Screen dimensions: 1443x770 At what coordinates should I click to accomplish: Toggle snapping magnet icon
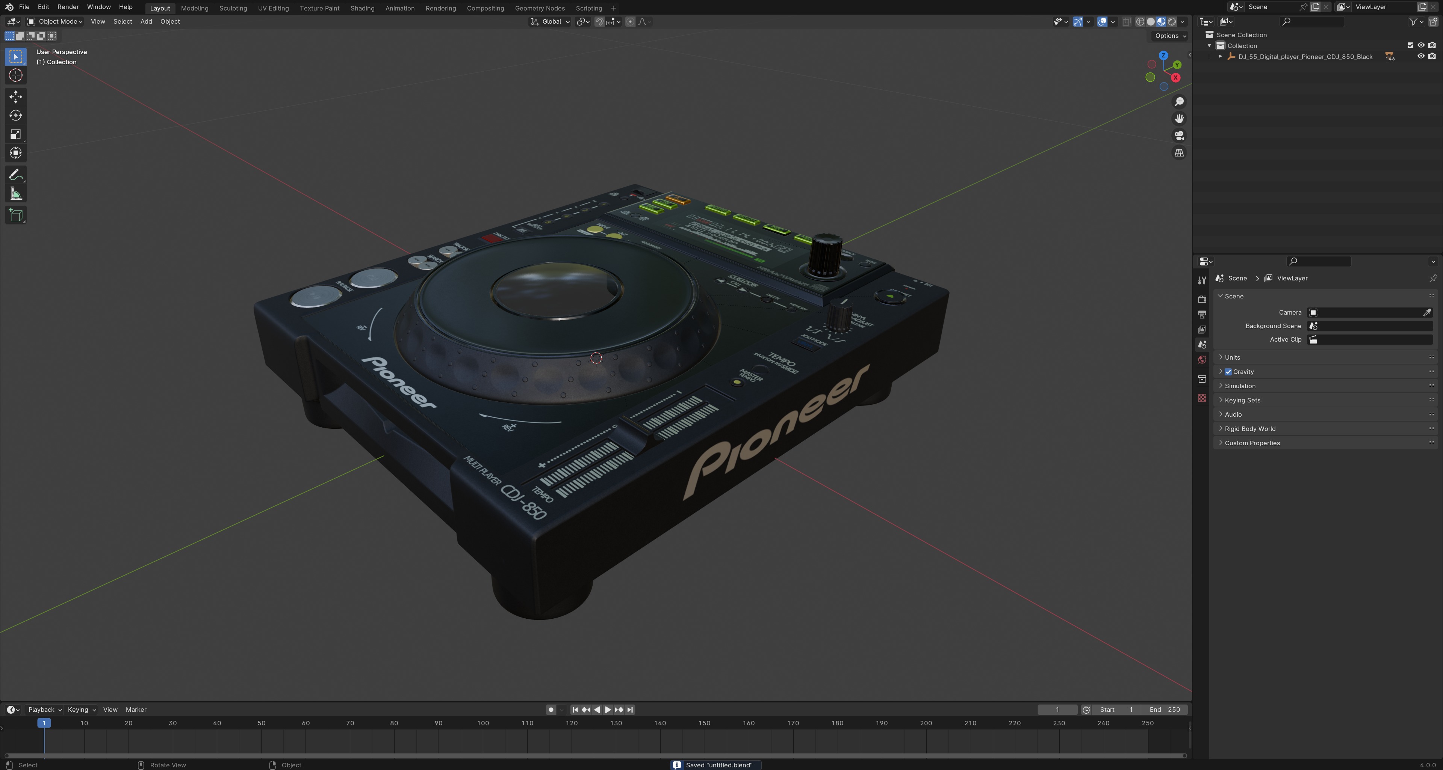click(x=599, y=21)
